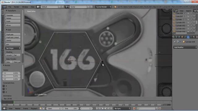Click the Rotate button
Screen dimensions: 198x111
click(x=13, y=18)
